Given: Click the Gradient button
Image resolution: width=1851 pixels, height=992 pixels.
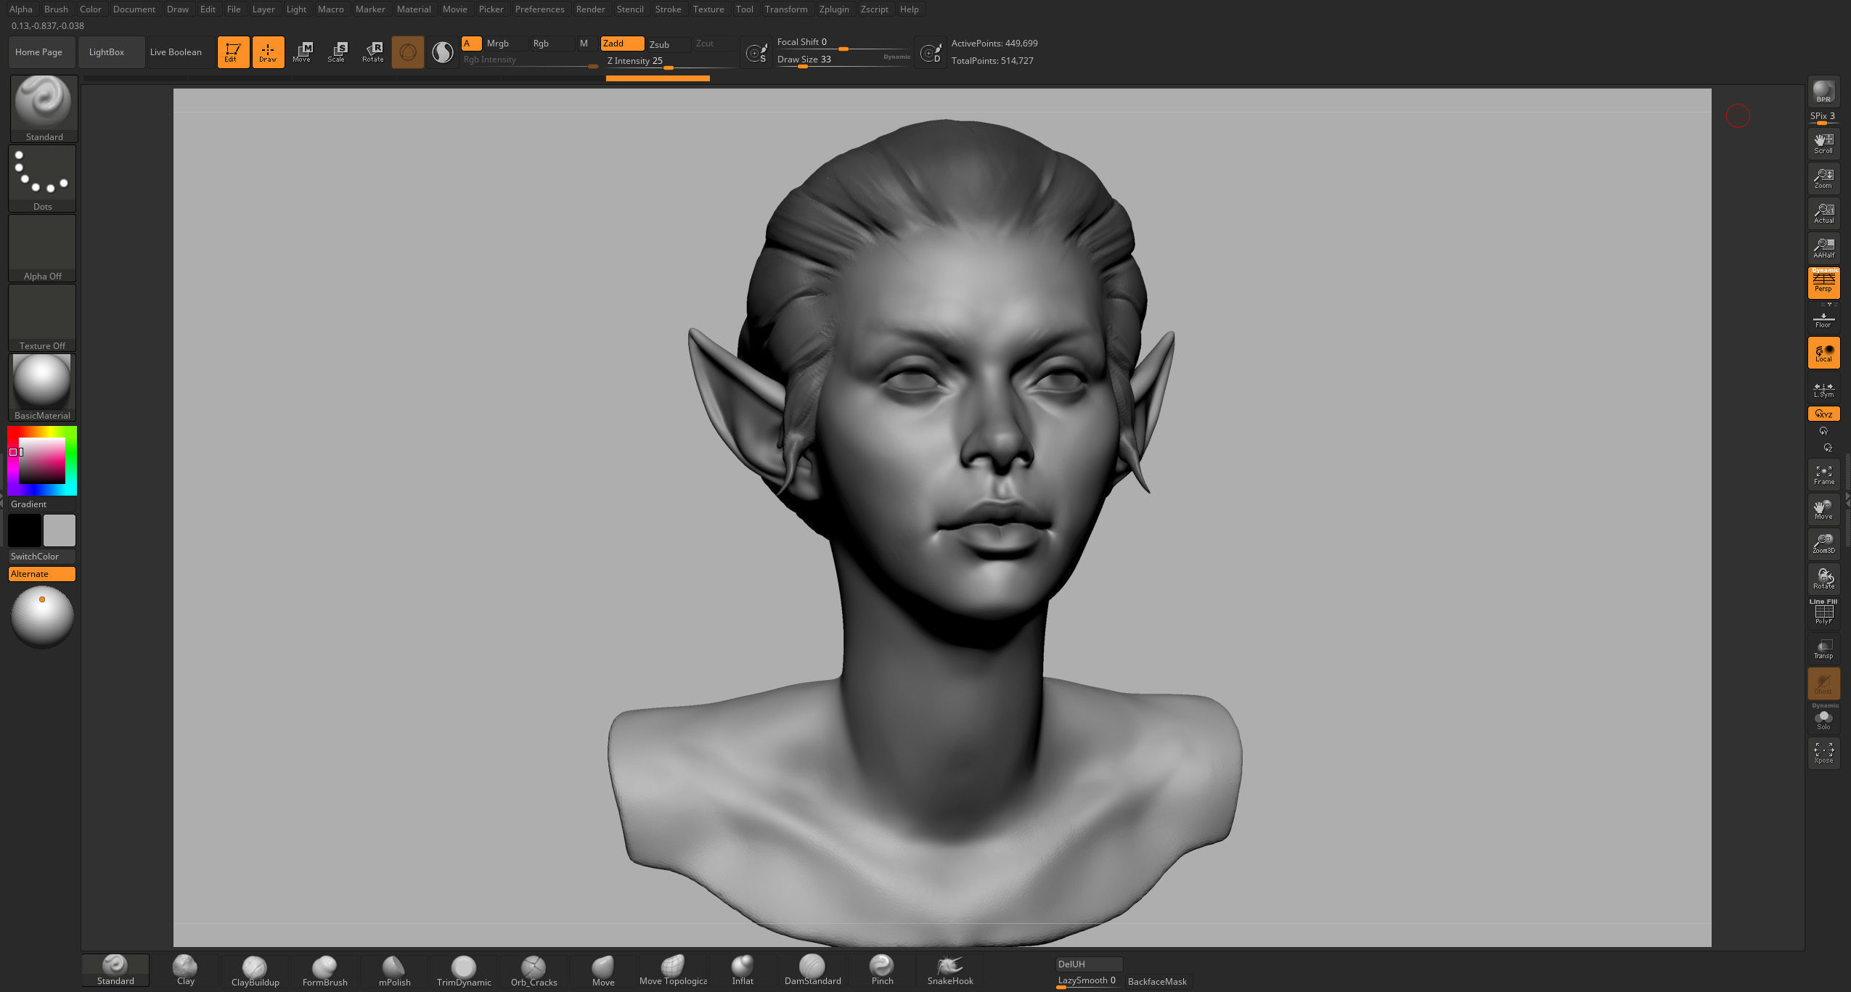Looking at the screenshot, I should 42,504.
